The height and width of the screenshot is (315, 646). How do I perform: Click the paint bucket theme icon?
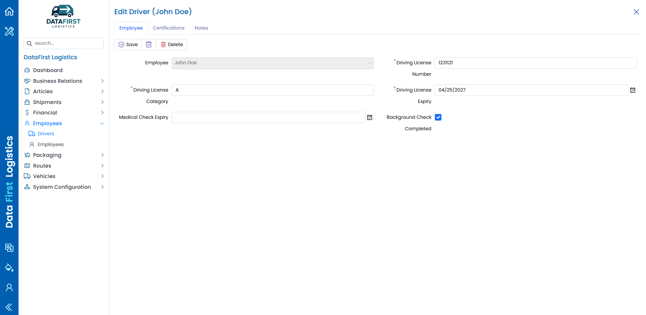[x=9, y=268]
